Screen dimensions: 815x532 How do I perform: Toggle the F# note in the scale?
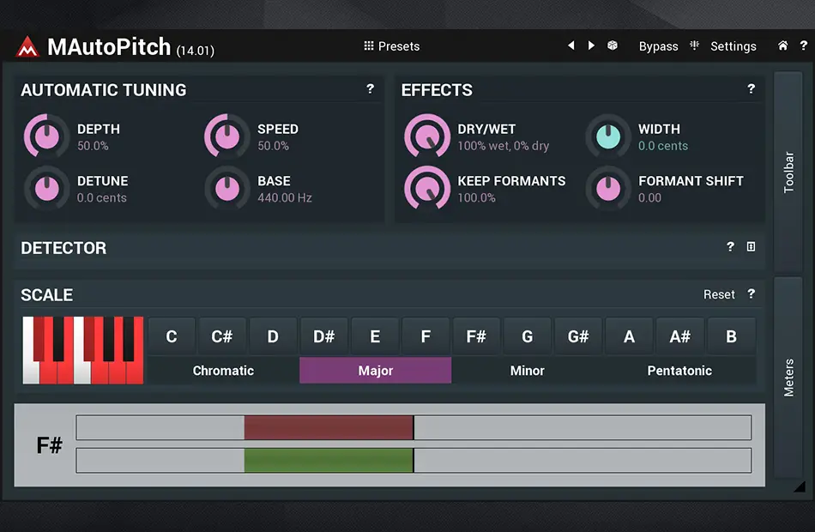[476, 336]
